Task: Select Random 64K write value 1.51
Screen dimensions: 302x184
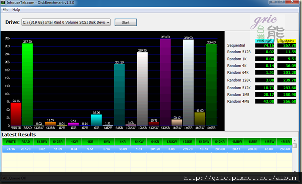Action: point(265,72)
